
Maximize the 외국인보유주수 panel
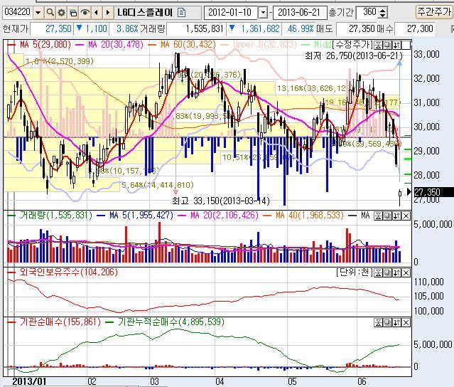point(388,272)
